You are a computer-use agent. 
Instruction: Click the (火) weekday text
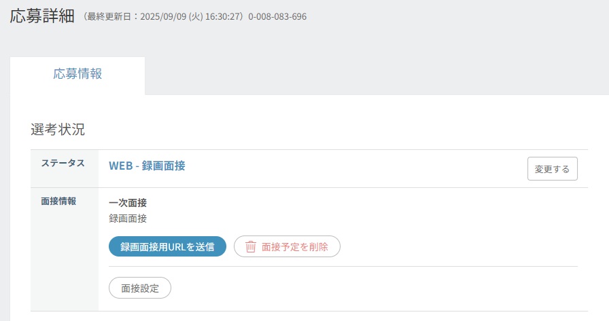[x=197, y=17]
